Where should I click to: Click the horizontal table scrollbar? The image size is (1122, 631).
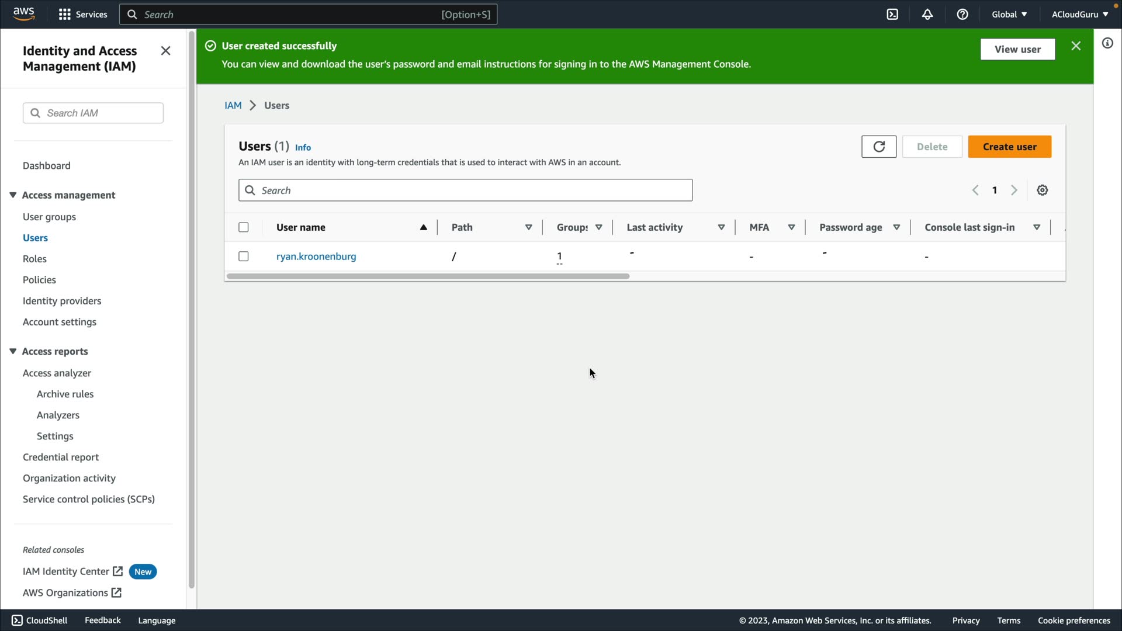[x=428, y=276]
